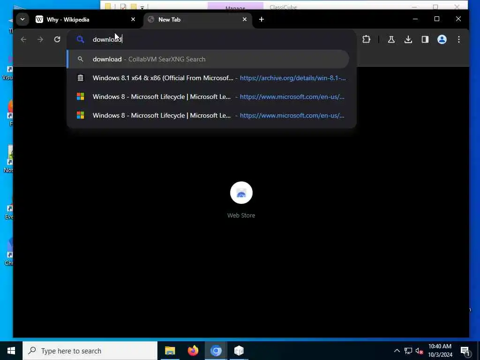Select the New Tab tab
The width and height of the screenshot is (480, 360).
click(198, 20)
